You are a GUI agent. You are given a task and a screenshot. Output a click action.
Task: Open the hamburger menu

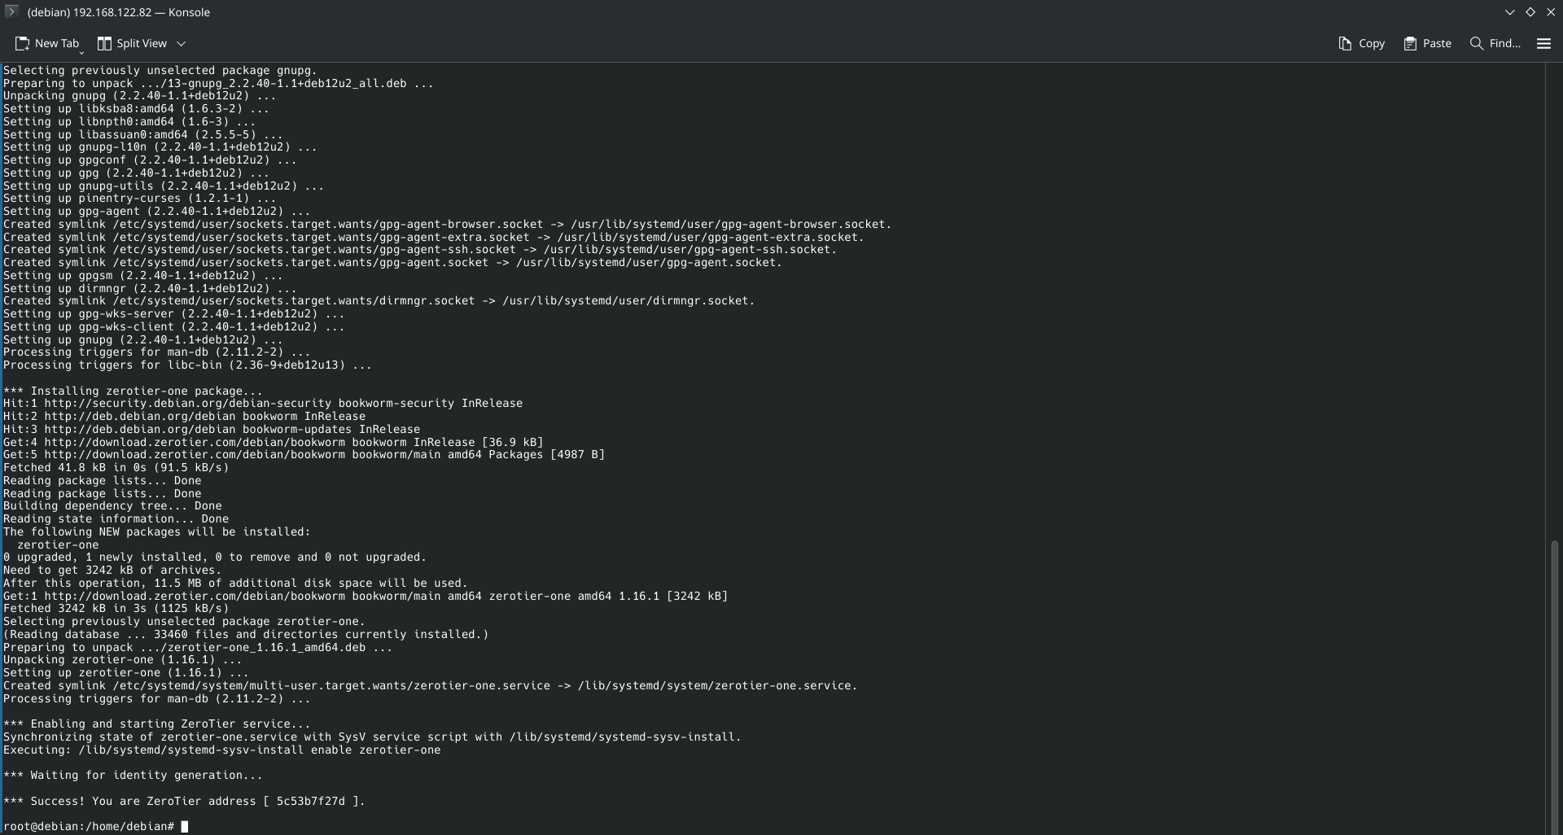coord(1543,44)
